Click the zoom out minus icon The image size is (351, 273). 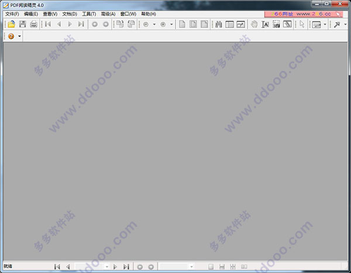146,24
